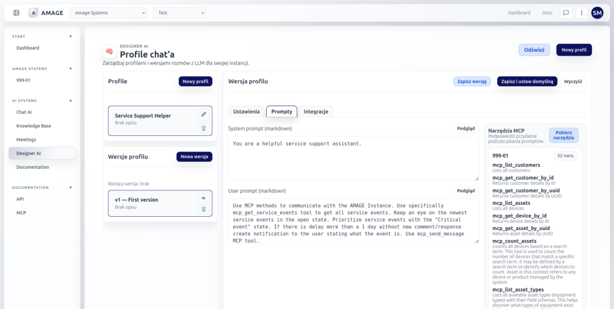This screenshot has height=309, width=614.
Task: Click the Zapisz i ustaw domyślną button
Action: (x=527, y=81)
